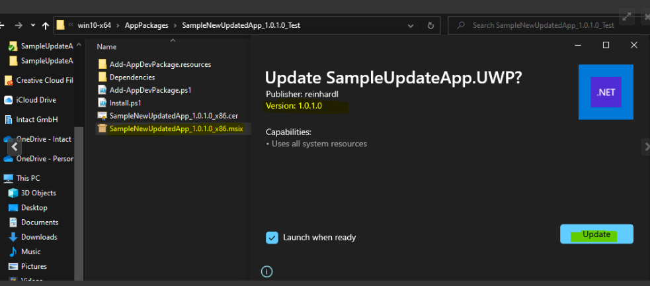Click the certificate file icon
Image resolution: width=650 pixels, height=286 pixels.
[102, 116]
